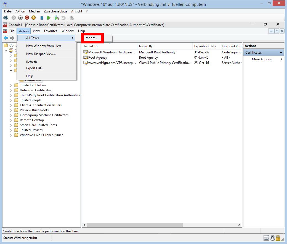Click the gold lock icon in status bar
The height and width of the screenshot is (244, 287).
pyautogui.click(x=278, y=238)
